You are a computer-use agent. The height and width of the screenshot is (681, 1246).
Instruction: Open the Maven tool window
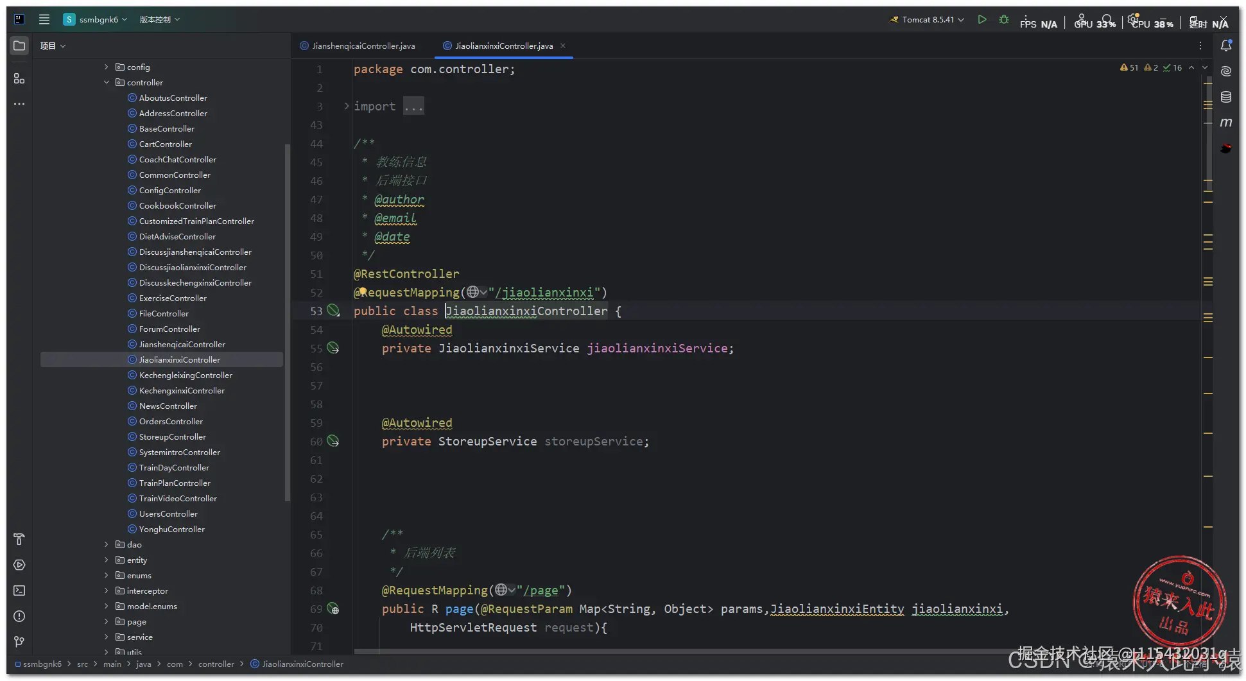(x=1226, y=122)
